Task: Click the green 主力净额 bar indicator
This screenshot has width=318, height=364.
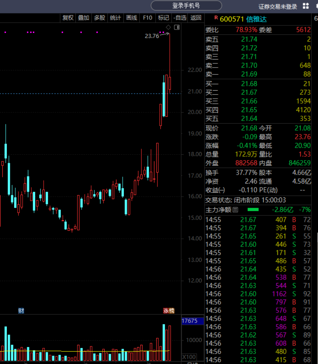Action: [x=253, y=210]
